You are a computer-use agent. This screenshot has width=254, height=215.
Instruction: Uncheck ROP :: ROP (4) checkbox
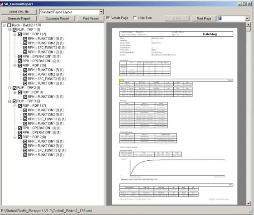pos(20,92)
